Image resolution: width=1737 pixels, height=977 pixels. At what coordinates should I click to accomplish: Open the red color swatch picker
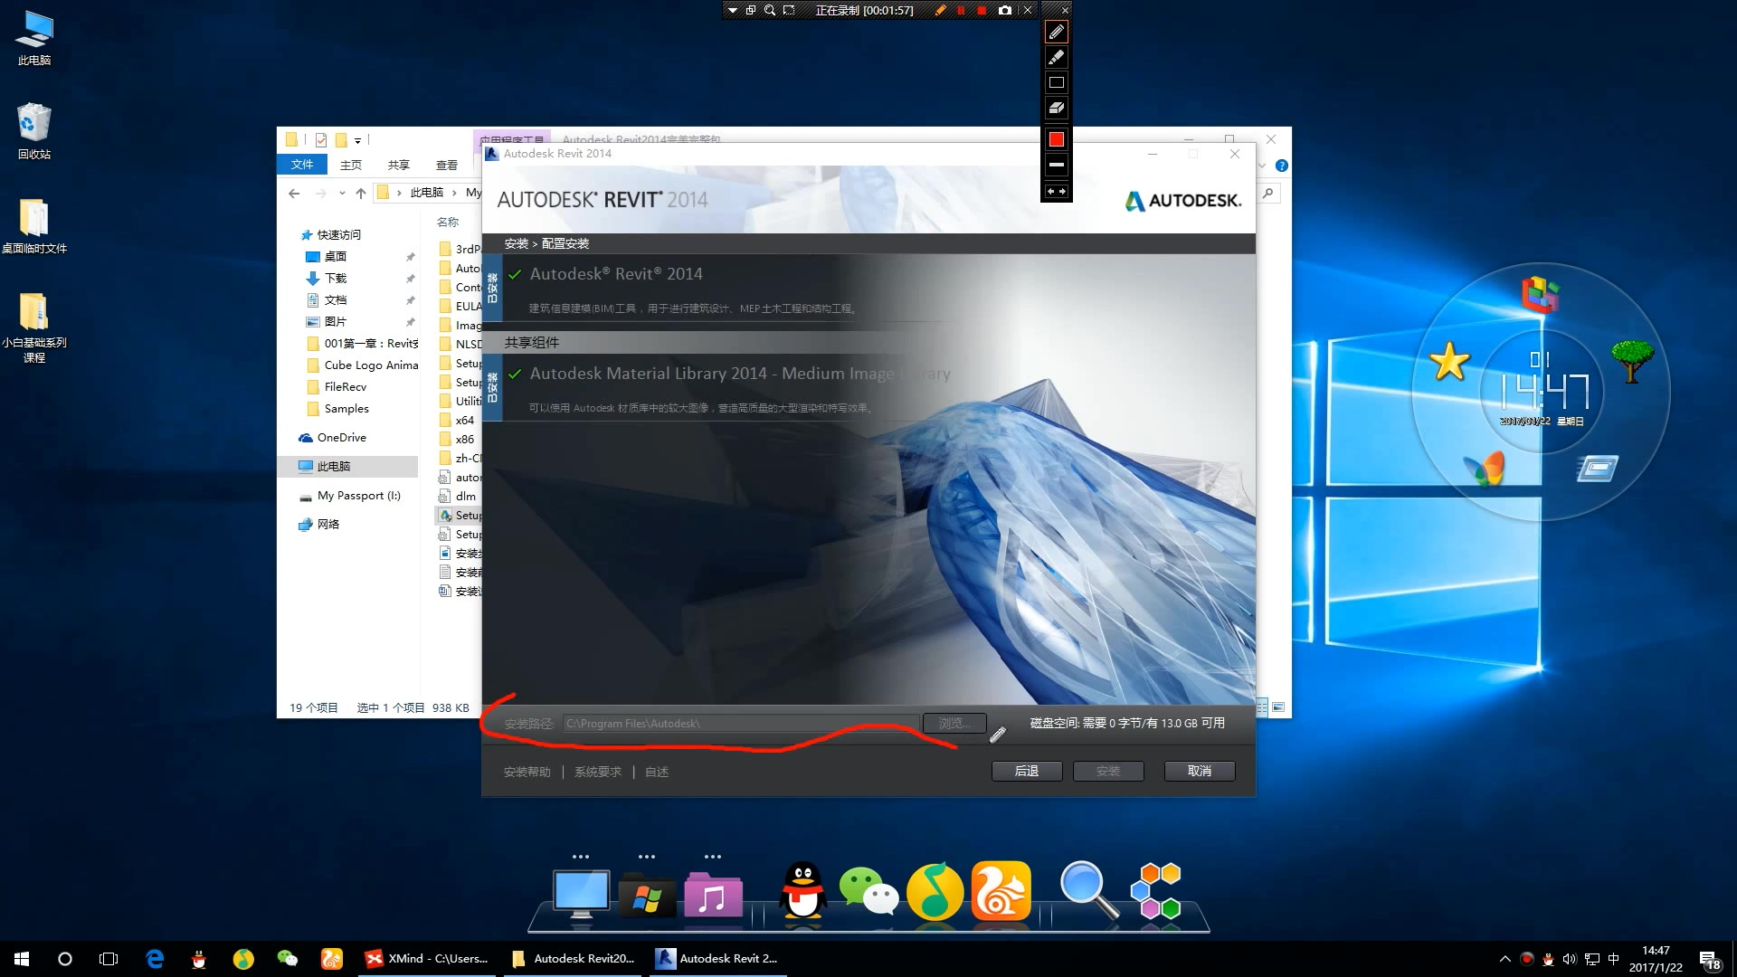point(1056,139)
